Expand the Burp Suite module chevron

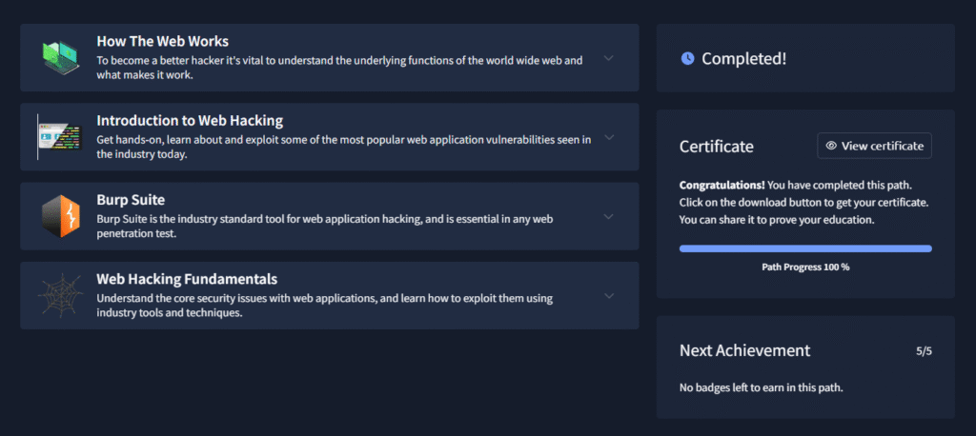[x=609, y=216]
